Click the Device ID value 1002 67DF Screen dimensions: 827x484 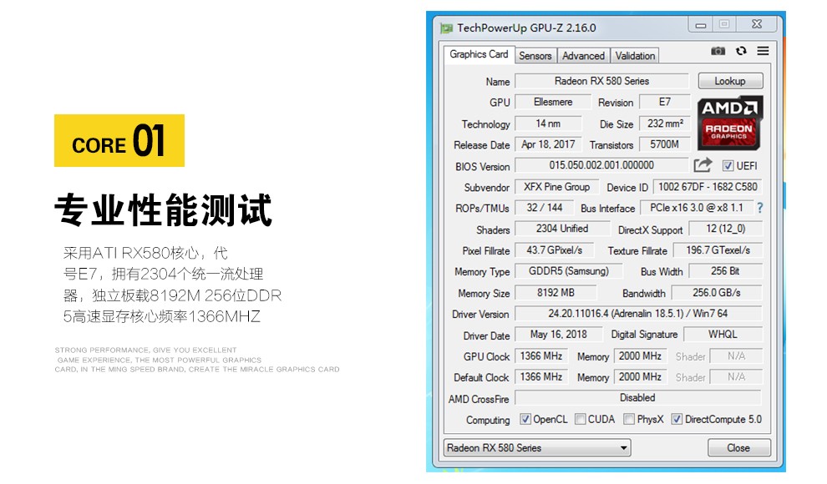(708, 187)
